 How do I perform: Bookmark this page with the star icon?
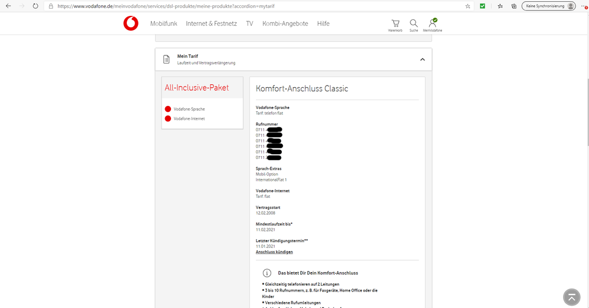pos(468,6)
